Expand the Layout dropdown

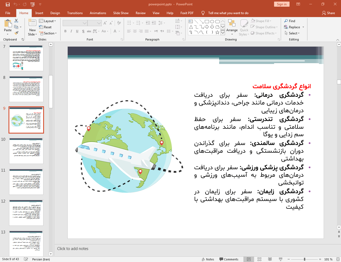coord(47,21)
